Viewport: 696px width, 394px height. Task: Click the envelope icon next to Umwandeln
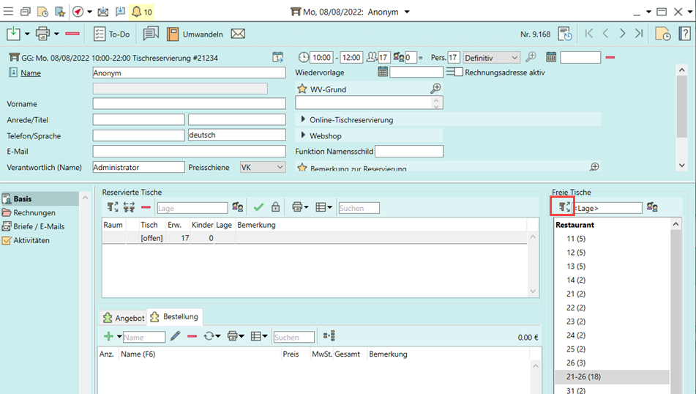238,34
